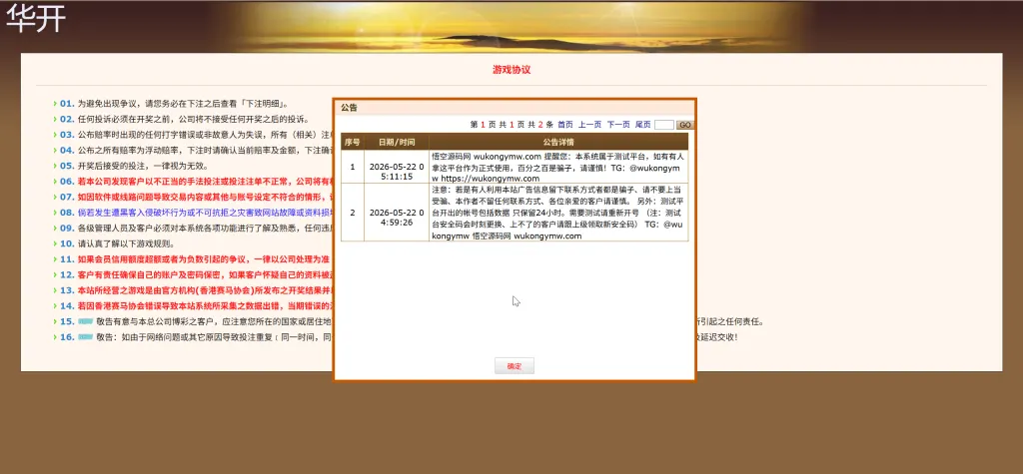Click the GO page-jump button

pyautogui.click(x=684, y=125)
